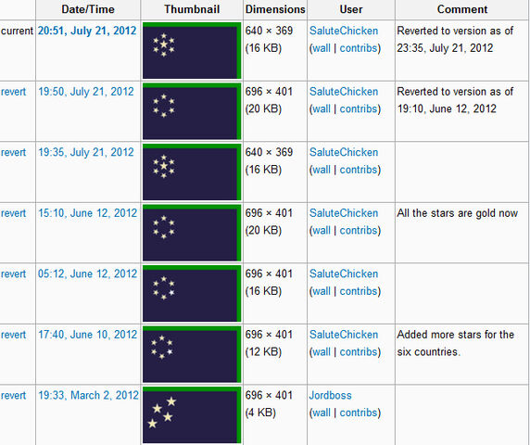This screenshot has height=445, width=530.
Task: Open the 19:33, March 2, 2012 date link
Action: coord(88,395)
